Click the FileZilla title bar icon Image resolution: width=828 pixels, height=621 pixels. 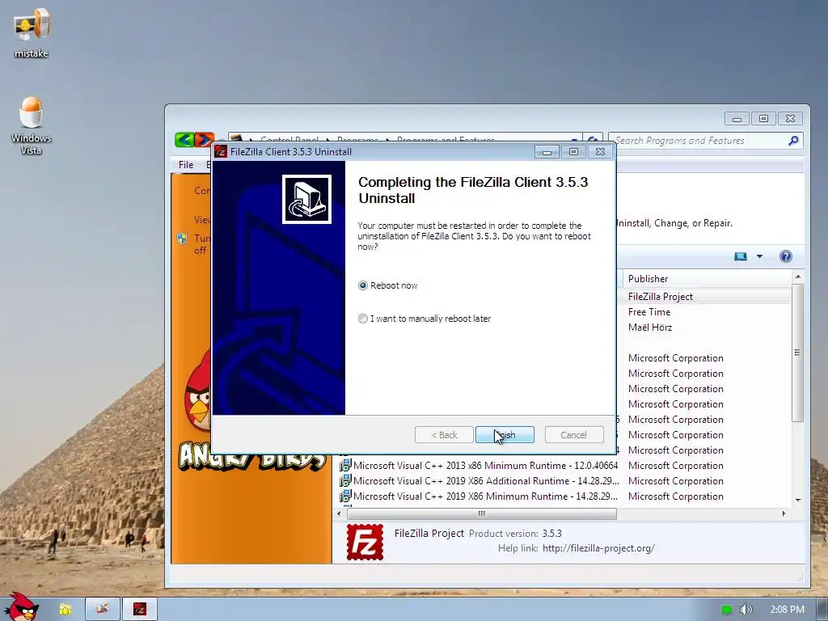[221, 151]
